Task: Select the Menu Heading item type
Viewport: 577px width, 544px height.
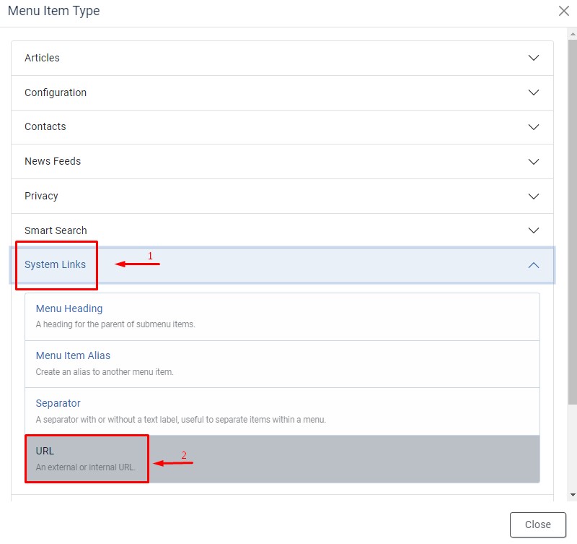Action: pyautogui.click(x=69, y=308)
